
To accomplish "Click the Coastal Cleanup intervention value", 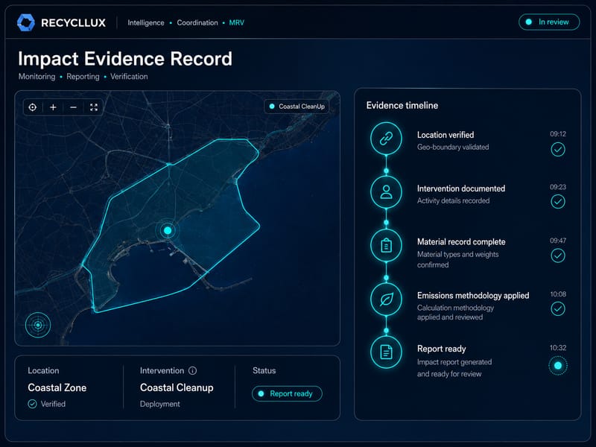I will [177, 387].
